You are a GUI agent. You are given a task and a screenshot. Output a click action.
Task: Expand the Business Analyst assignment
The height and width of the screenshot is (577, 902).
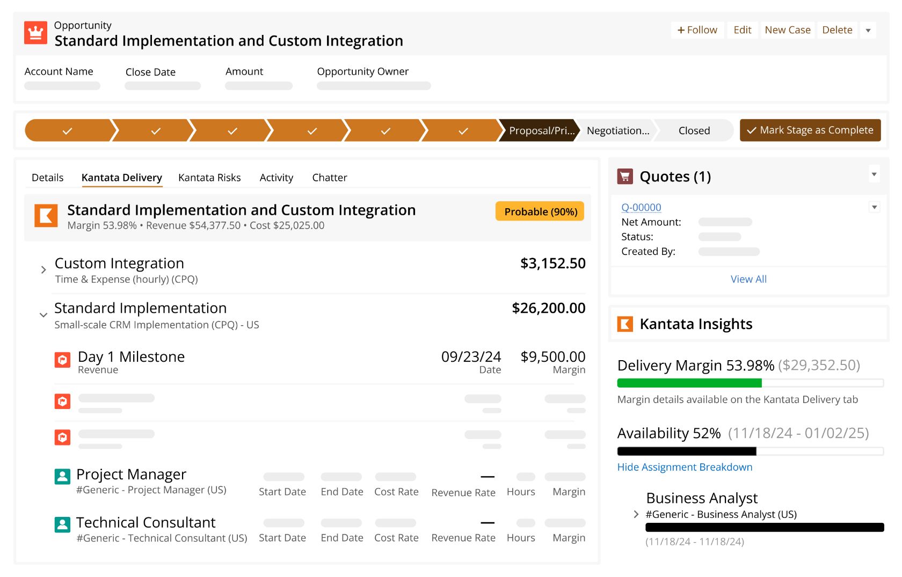(x=636, y=514)
